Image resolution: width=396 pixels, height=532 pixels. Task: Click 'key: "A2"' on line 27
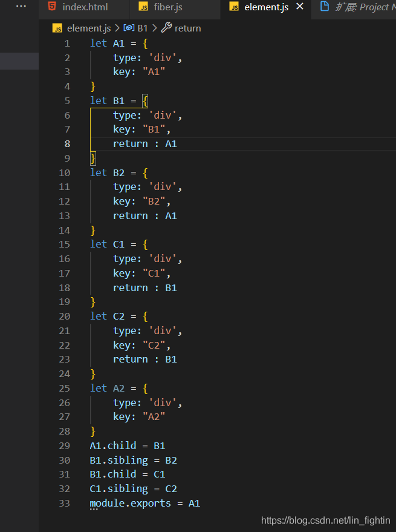139,416
